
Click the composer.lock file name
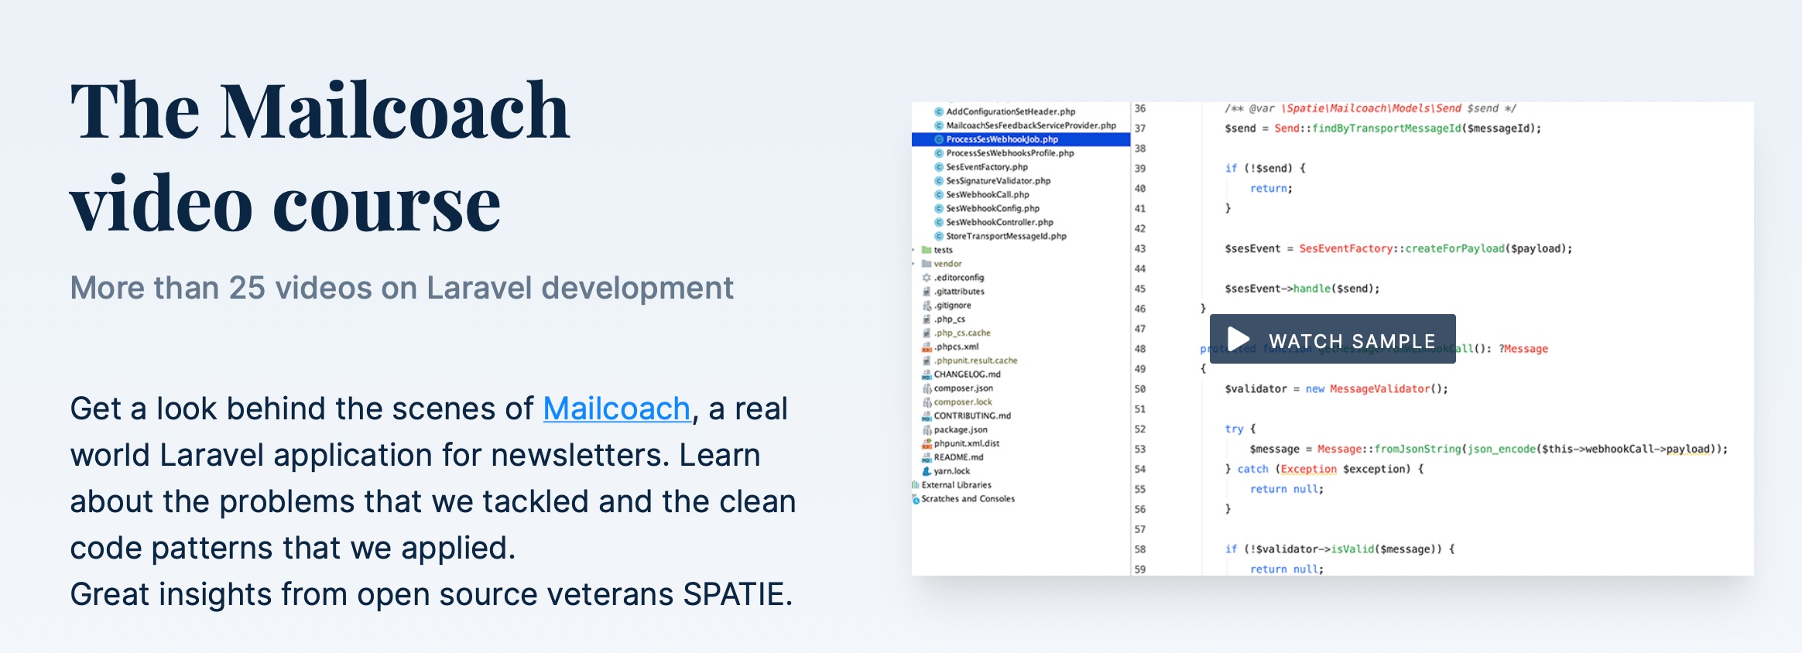point(963,402)
